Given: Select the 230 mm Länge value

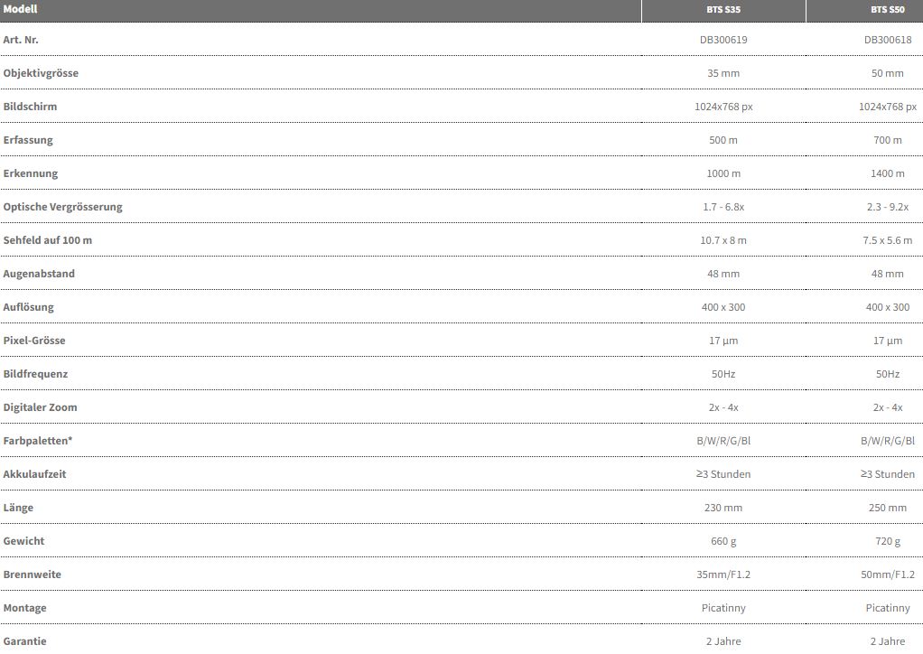Looking at the screenshot, I should pyautogui.click(x=723, y=508).
